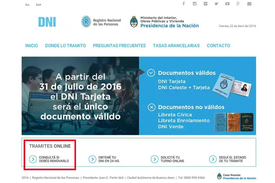Click the blue DNI logo
Image resolution: width=275 pixels, height=183 pixels.
click(47, 22)
